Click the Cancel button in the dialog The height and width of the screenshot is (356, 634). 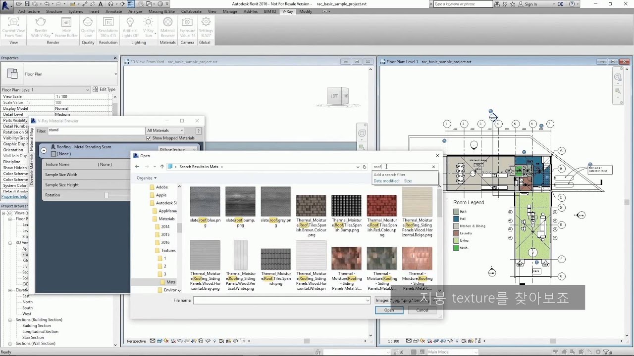(422, 310)
